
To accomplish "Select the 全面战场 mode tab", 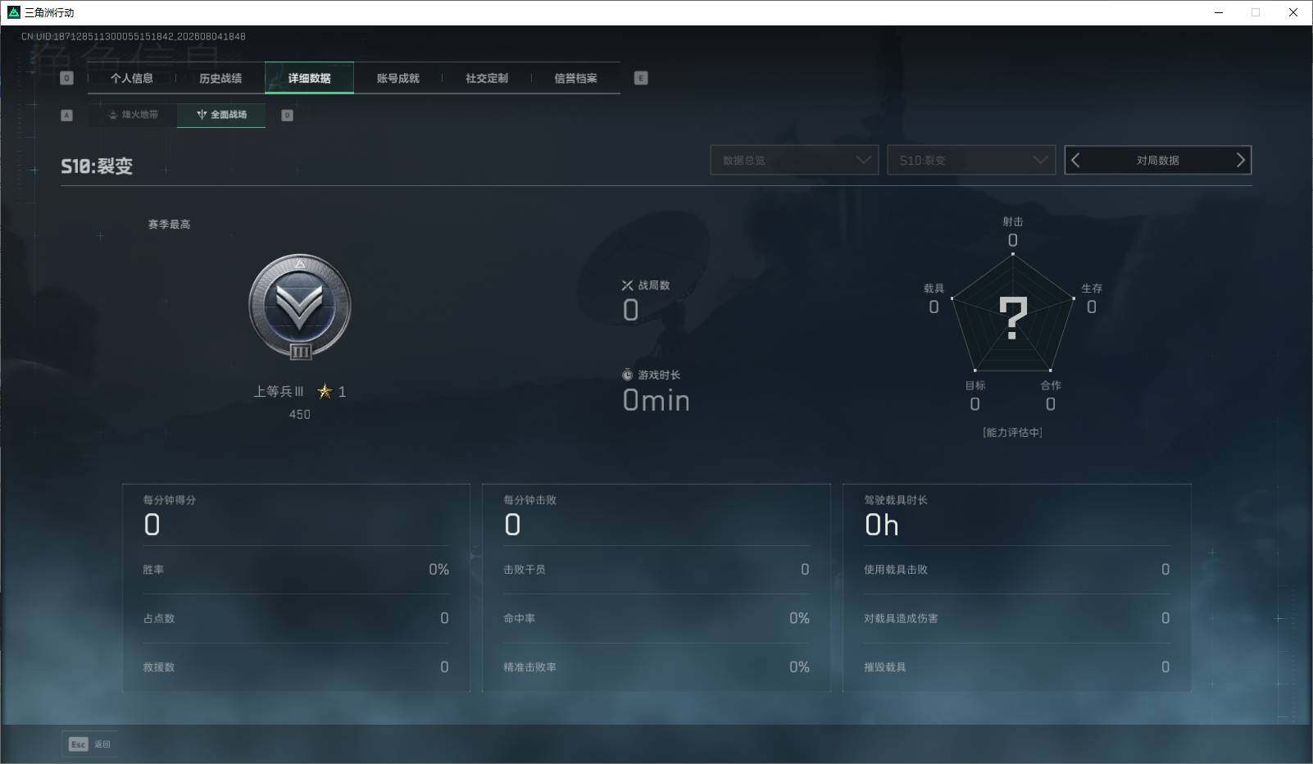I will pyautogui.click(x=221, y=115).
